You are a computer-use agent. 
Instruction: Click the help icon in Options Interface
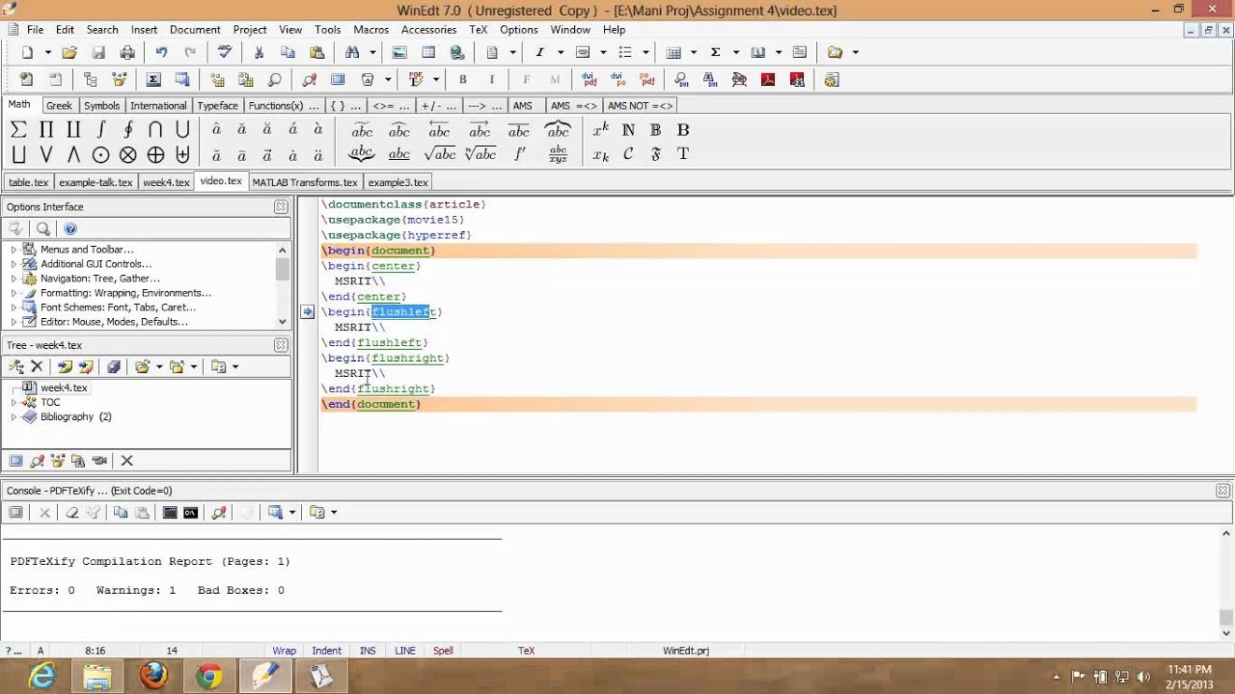tap(70, 229)
